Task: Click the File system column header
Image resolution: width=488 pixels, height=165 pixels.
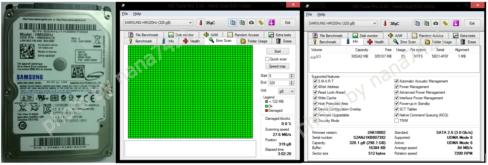Action: [x=418, y=49]
